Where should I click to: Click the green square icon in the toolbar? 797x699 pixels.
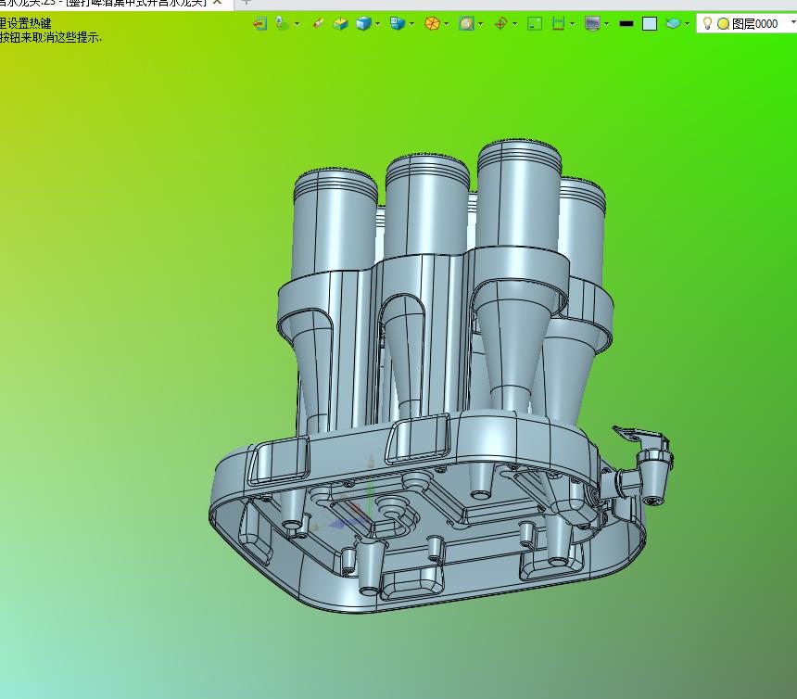pos(535,23)
